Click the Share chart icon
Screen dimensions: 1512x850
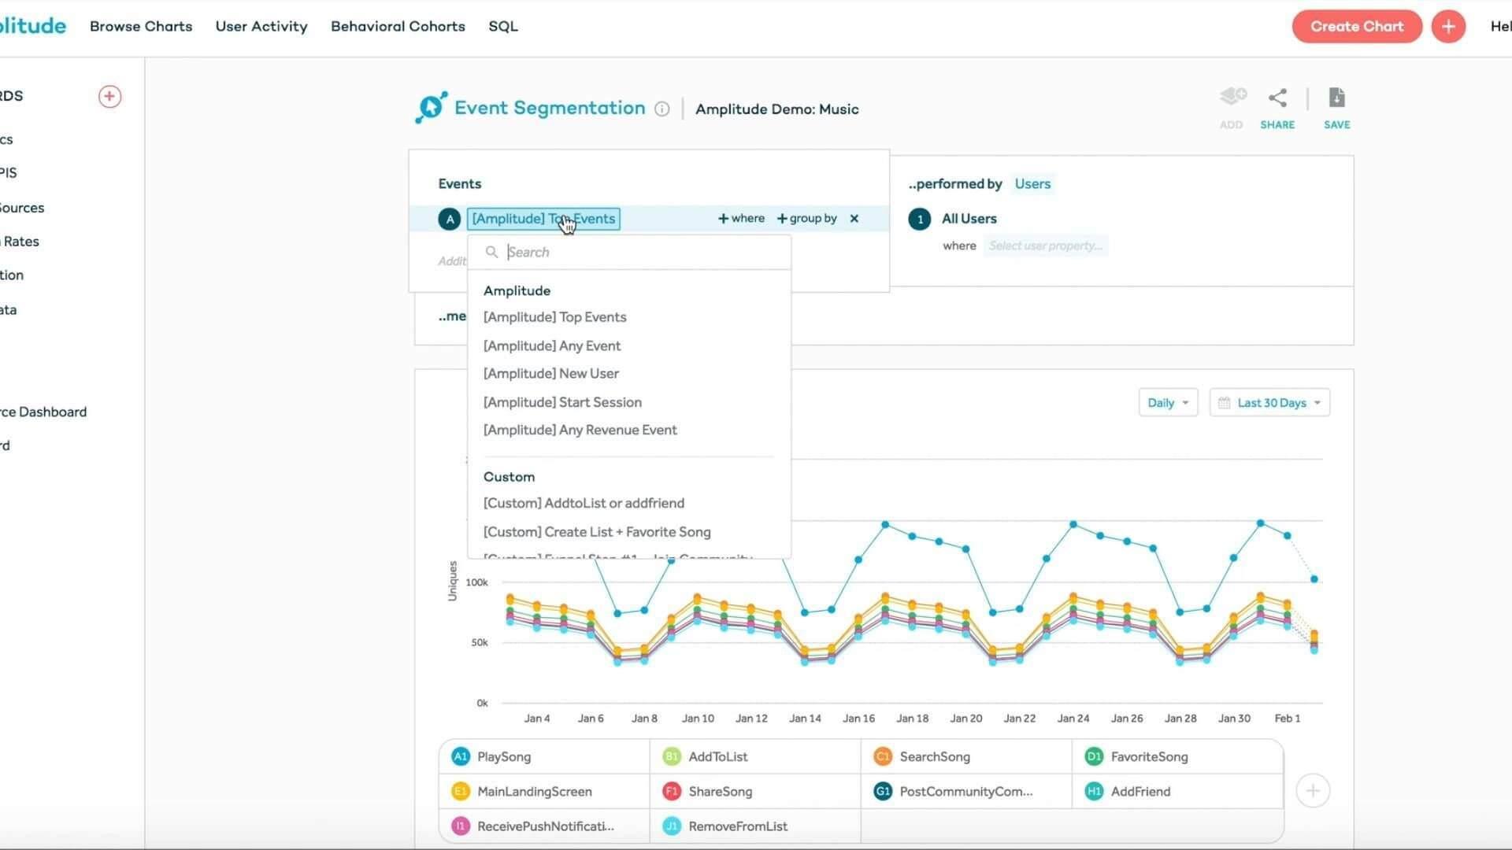pyautogui.click(x=1277, y=98)
